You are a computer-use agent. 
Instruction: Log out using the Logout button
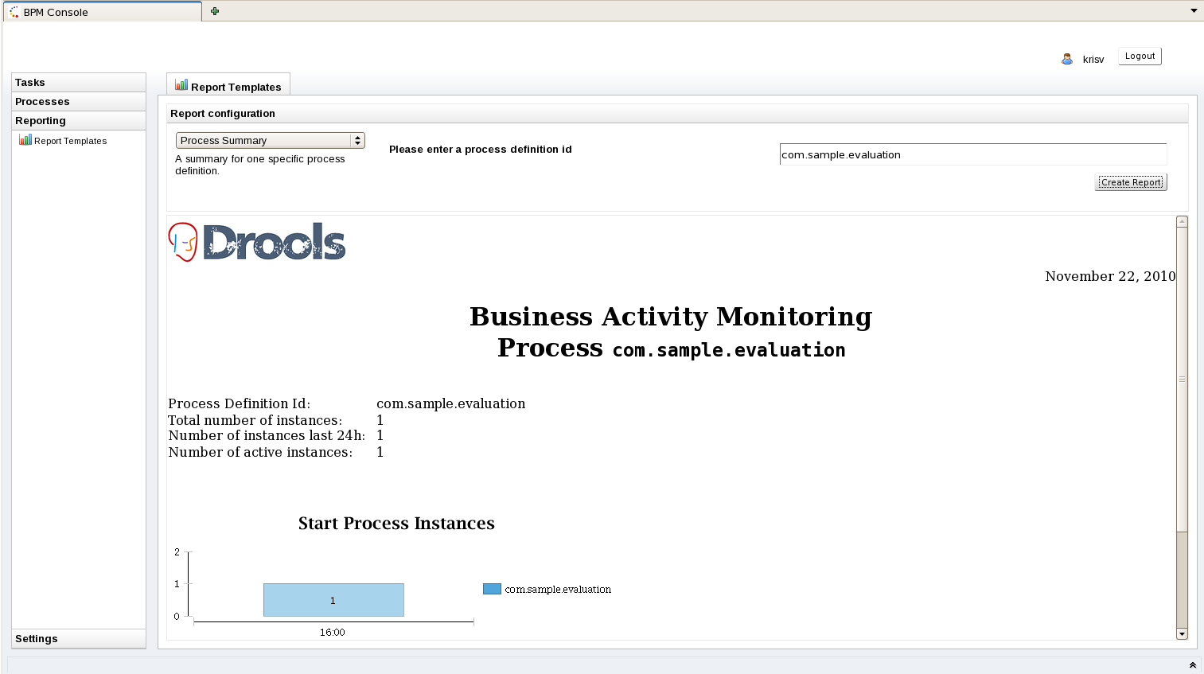(1140, 56)
